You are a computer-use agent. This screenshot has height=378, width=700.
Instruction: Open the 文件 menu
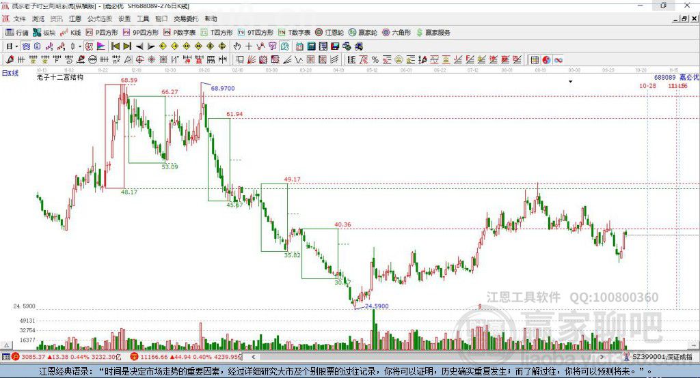[19, 18]
